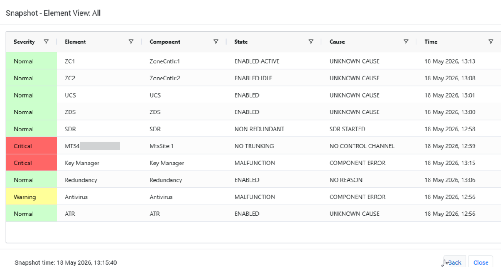Select the Key Manager element cell

[x=99, y=163]
